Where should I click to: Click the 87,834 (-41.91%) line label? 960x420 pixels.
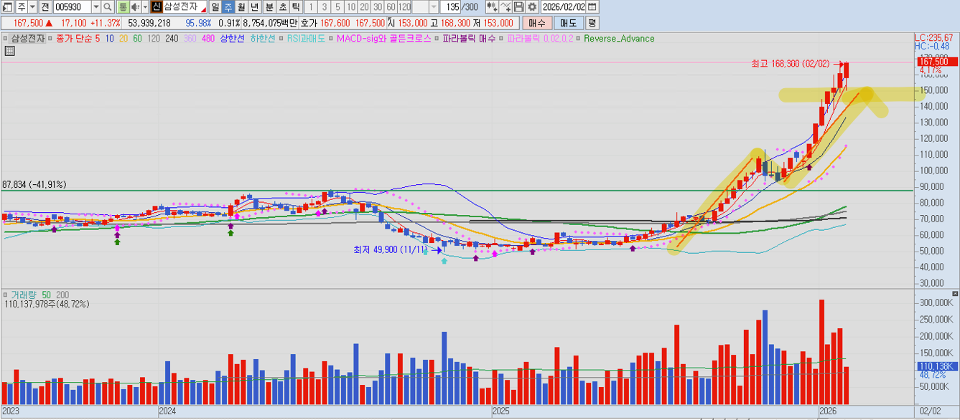pos(34,184)
